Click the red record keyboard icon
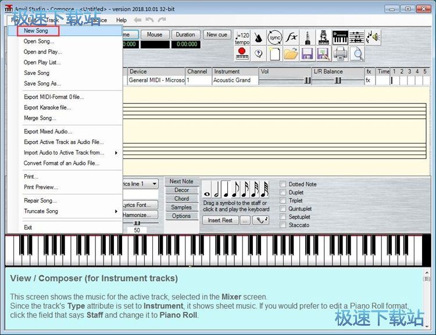The width and height of the screenshot is (436, 335). (x=242, y=54)
